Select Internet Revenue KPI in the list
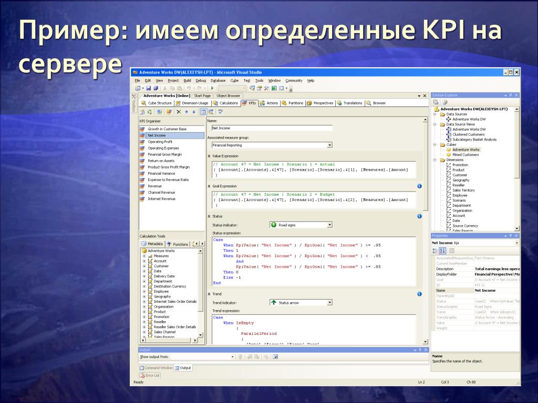This screenshot has width=538, height=403. (x=161, y=199)
